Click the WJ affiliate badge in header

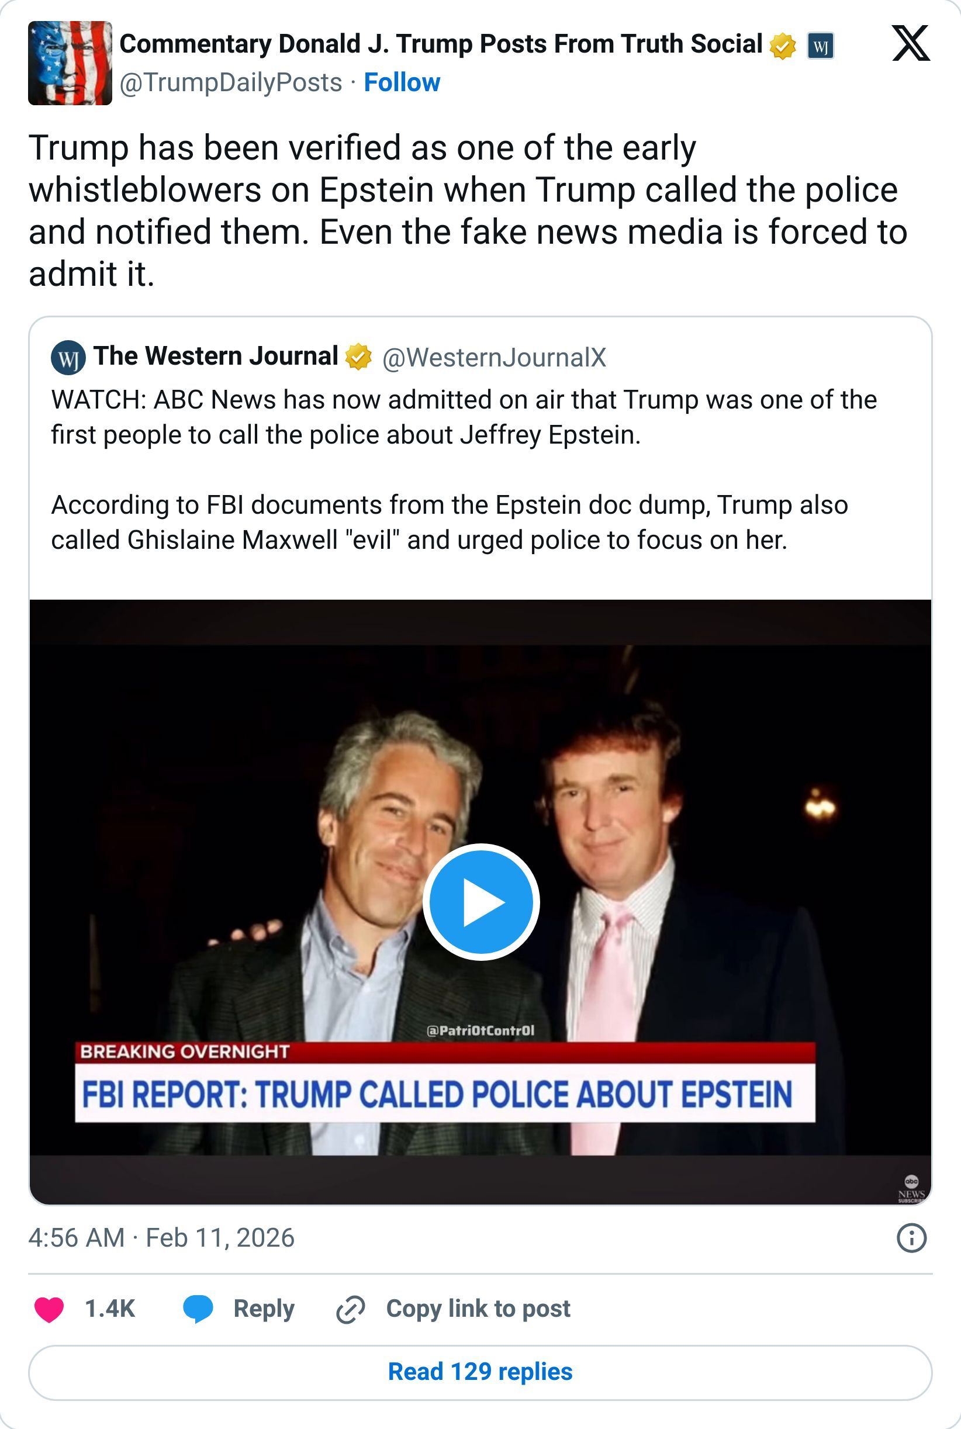(821, 46)
